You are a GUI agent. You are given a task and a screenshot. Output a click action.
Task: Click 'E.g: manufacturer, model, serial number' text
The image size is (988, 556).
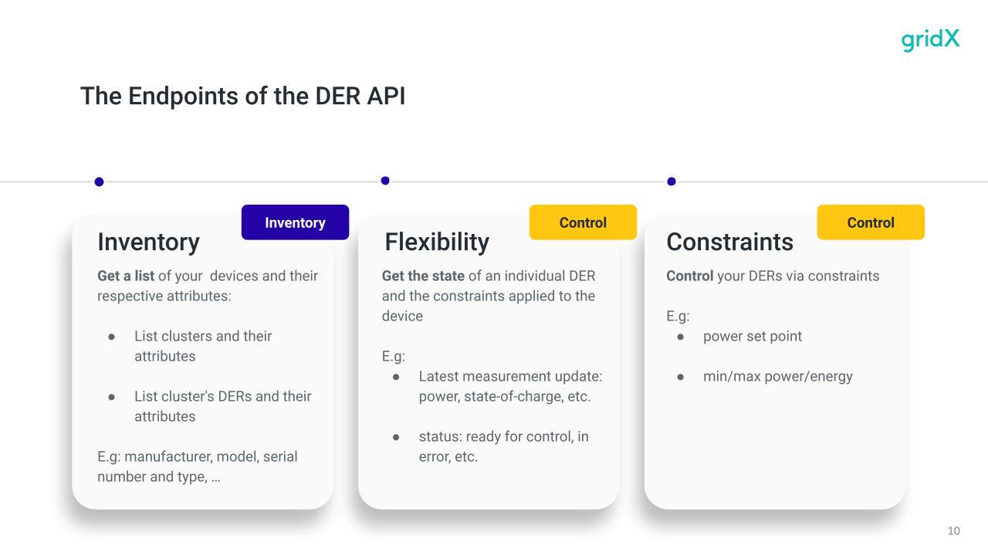(x=198, y=466)
